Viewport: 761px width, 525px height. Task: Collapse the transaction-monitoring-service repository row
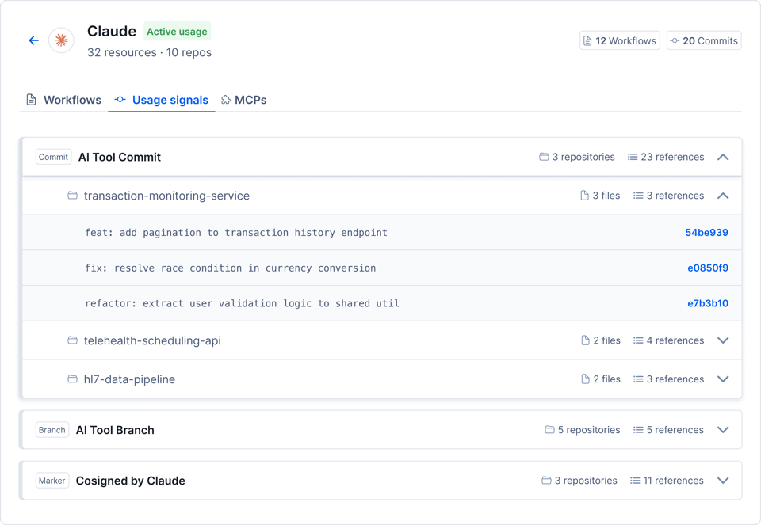(723, 196)
